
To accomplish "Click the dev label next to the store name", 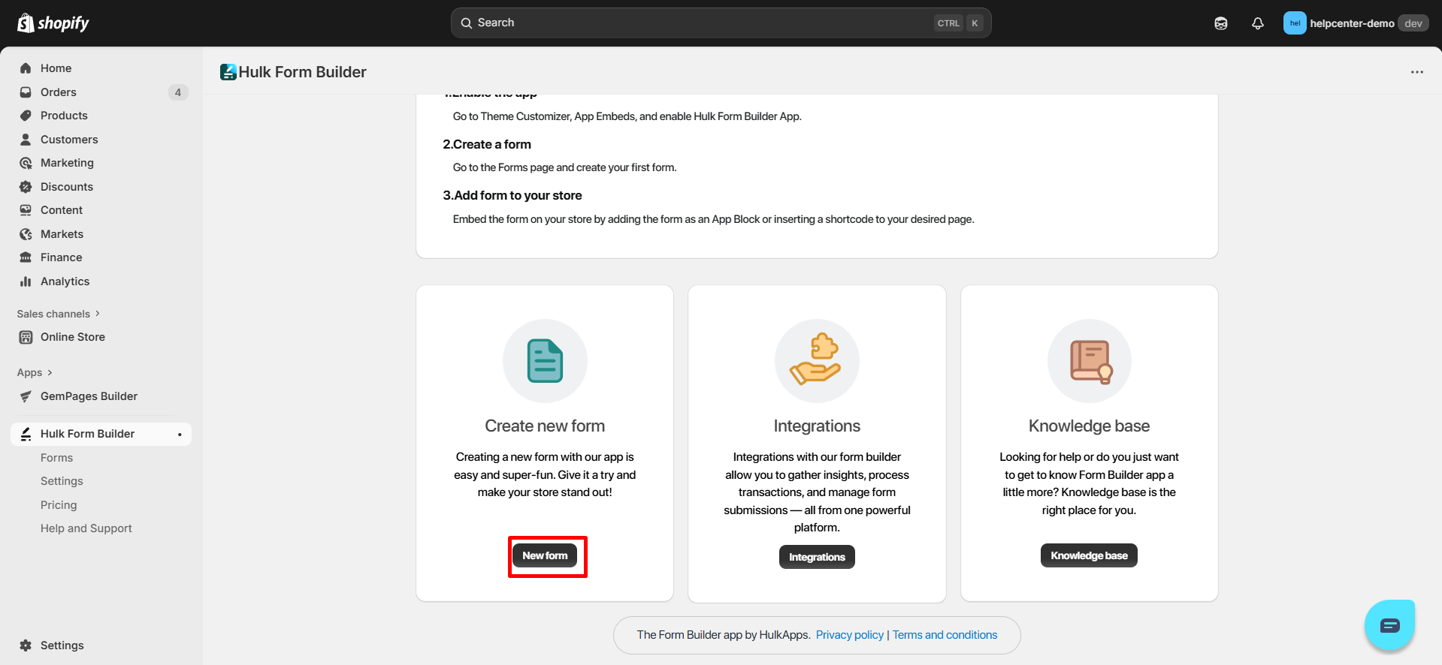I will [1413, 23].
